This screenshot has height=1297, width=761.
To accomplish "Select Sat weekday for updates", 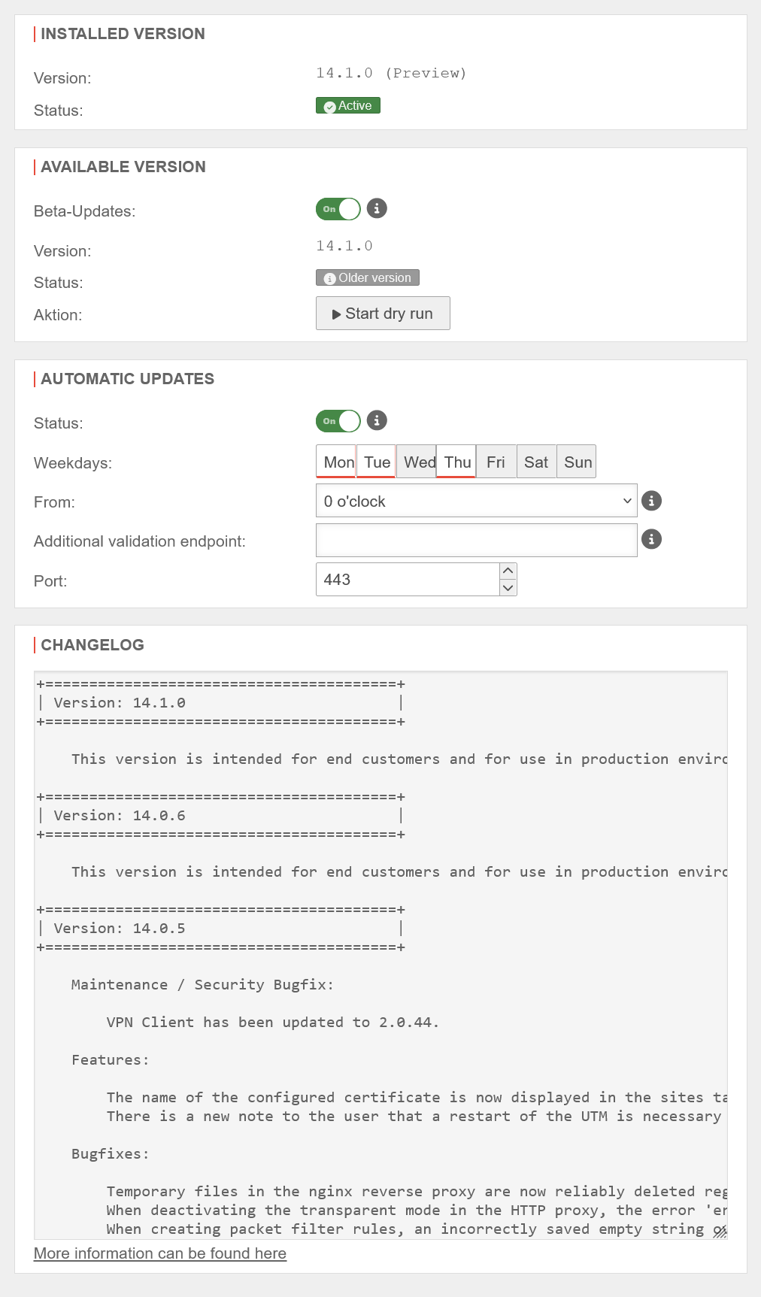I will pyautogui.click(x=536, y=462).
